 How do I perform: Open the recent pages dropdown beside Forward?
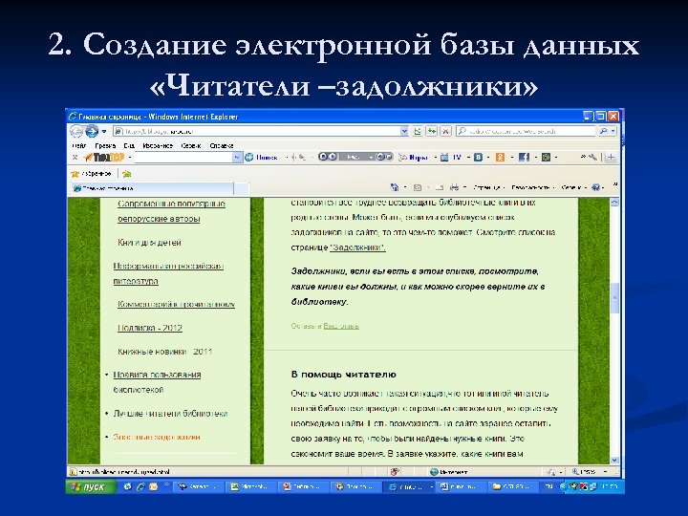click(x=104, y=131)
